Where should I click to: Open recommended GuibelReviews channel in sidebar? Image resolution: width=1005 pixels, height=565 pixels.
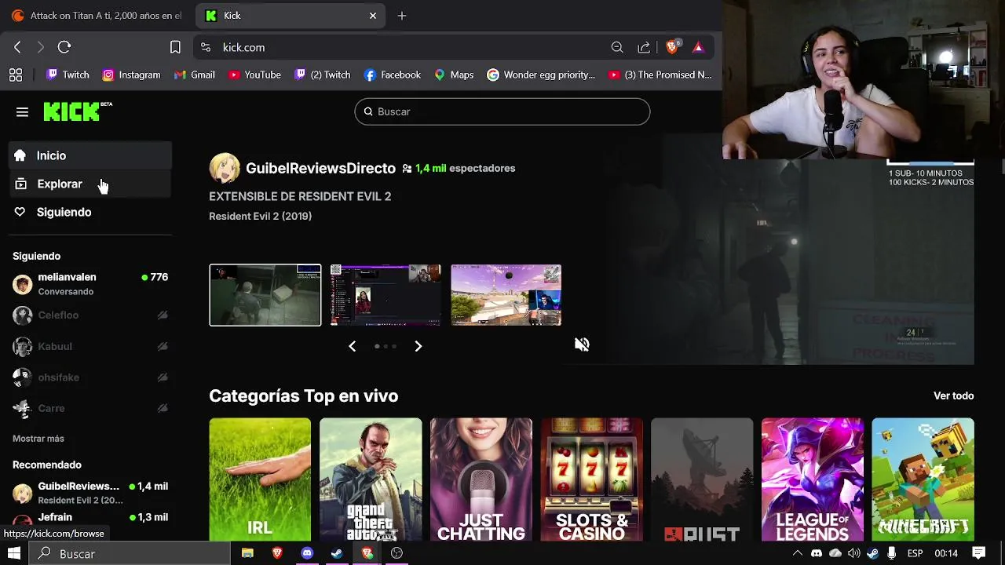click(x=90, y=493)
